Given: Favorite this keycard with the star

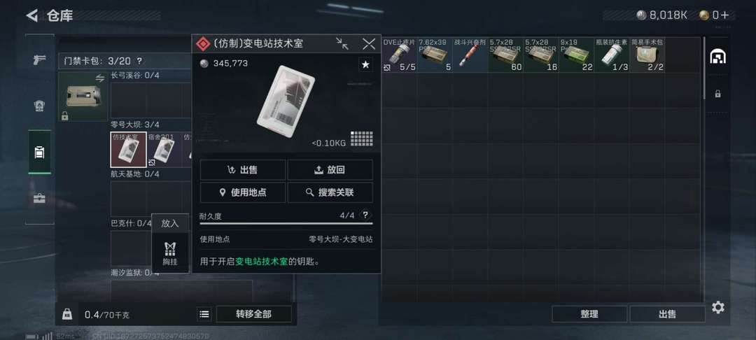Looking at the screenshot, I should click(x=365, y=64).
